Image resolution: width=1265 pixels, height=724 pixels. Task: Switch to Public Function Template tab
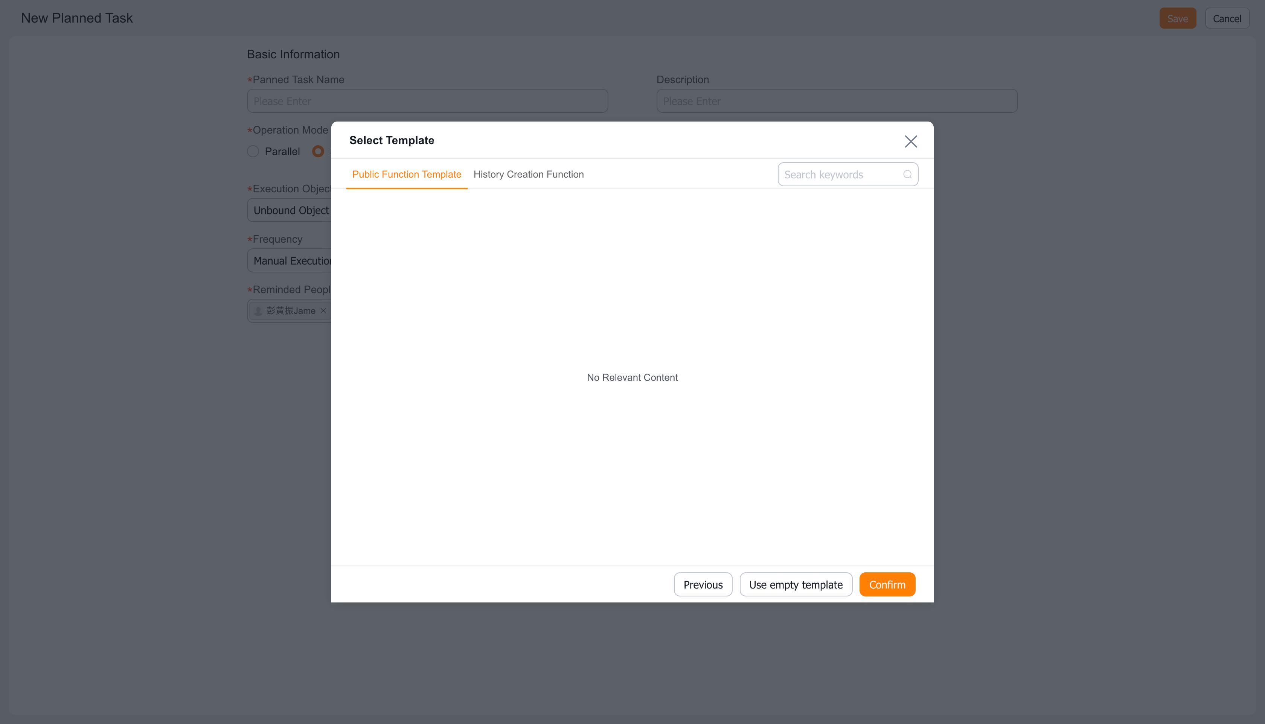pyautogui.click(x=406, y=175)
